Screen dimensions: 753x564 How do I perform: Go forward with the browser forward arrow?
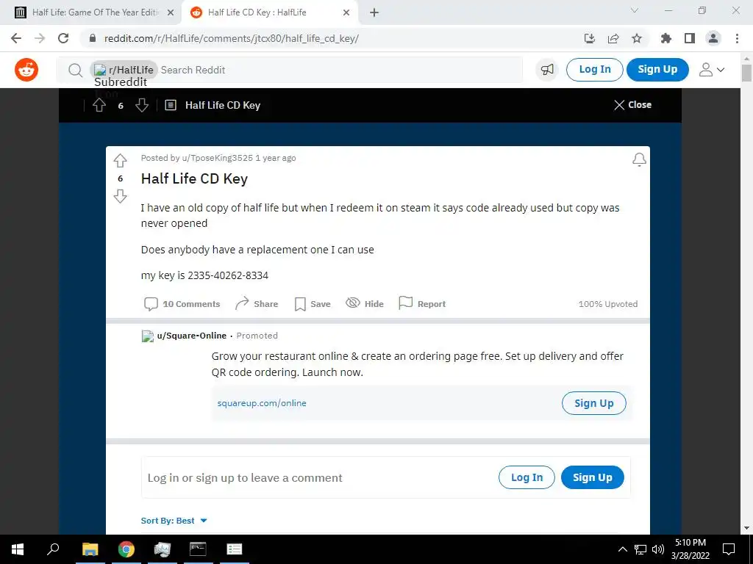coord(40,38)
